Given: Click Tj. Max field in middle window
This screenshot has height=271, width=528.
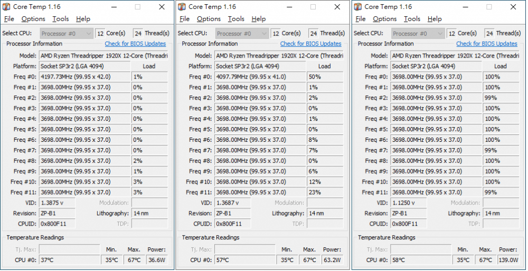Looking at the screenshot, I should pos(245,249).
